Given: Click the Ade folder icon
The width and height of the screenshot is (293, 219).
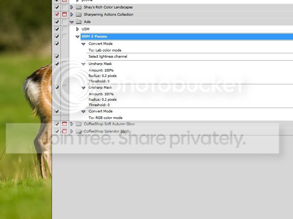Looking at the screenshot, I should [78, 22].
